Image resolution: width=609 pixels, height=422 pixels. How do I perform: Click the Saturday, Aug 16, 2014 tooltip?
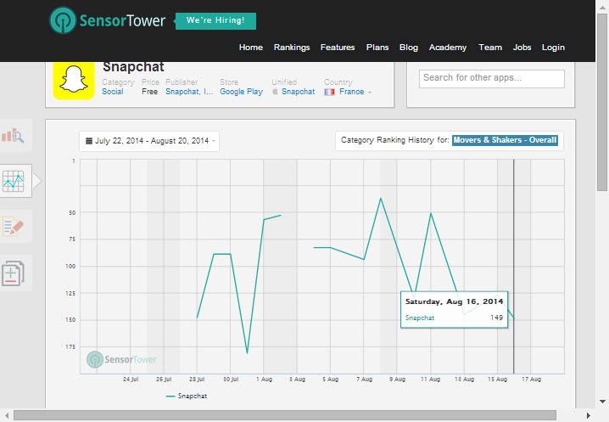point(454,310)
